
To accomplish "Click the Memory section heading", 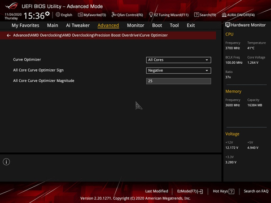I will [x=233, y=91].
